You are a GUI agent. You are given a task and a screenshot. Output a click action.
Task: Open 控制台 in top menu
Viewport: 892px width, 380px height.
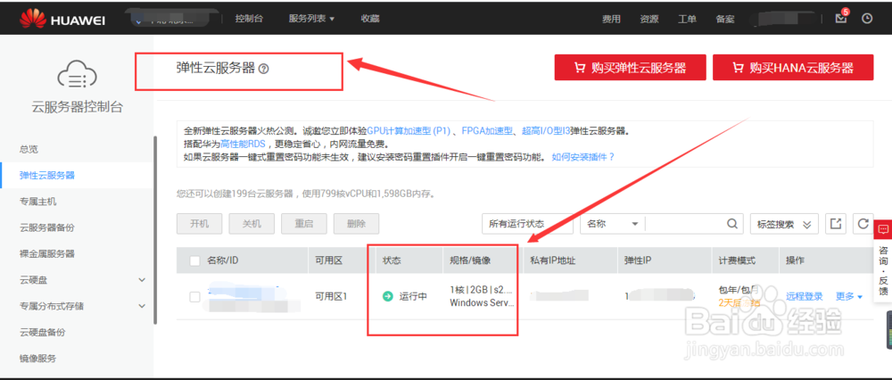(x=249, y=18)
